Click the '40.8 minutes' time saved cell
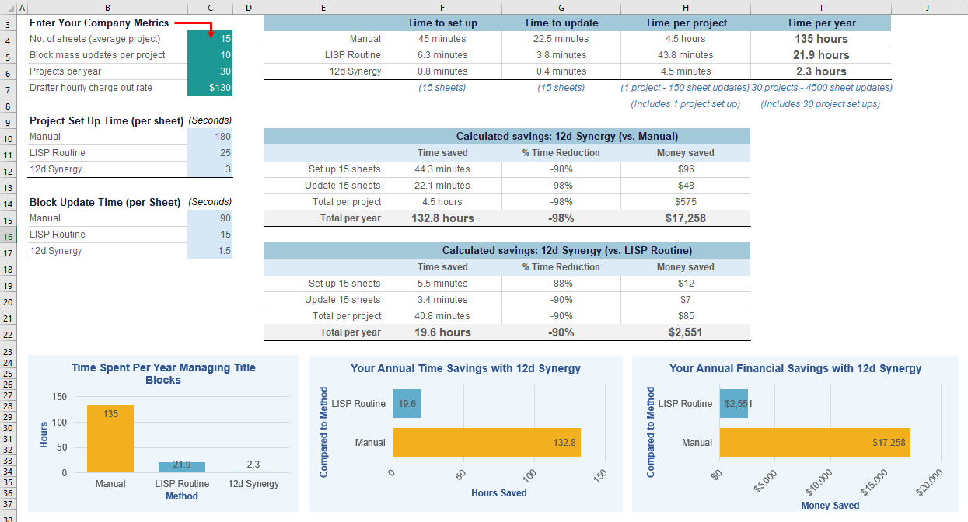This screenshot has height=522, width=968. click(x=442, y=316)
